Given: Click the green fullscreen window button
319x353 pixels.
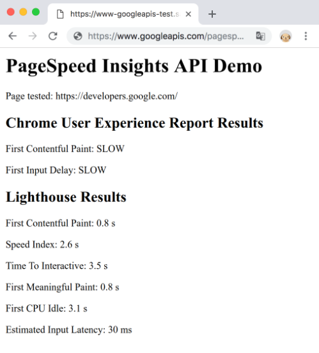Looking at the screenshot, I should 36,11.
